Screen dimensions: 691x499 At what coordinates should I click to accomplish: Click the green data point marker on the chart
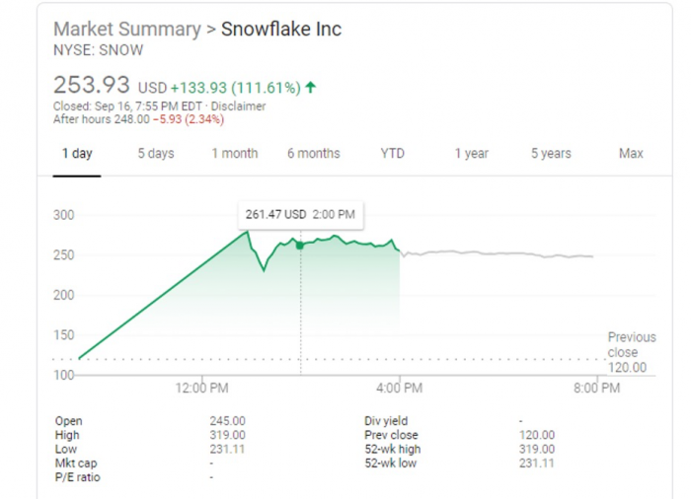(x=300, y=245)
